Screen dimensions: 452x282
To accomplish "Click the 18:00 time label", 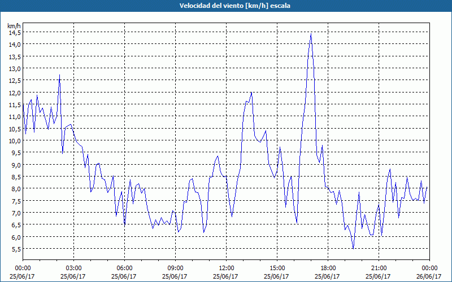I will [x=328, y=268].
